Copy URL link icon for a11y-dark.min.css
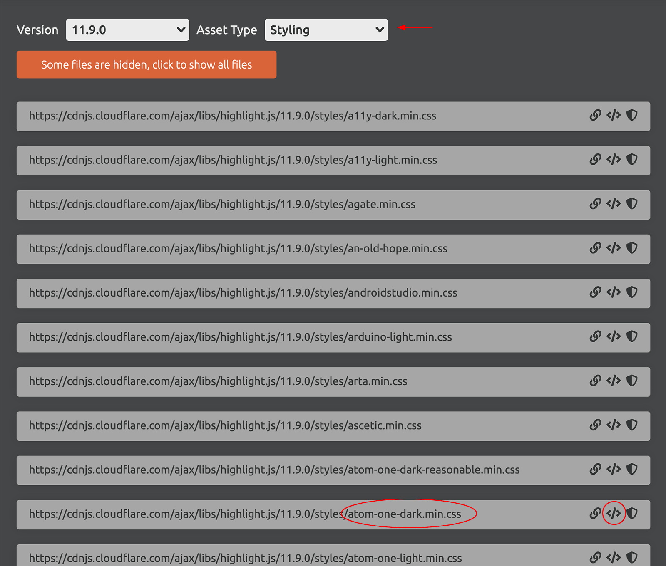Viewport: 666px width, 566px height. click(x=595, y=115)
